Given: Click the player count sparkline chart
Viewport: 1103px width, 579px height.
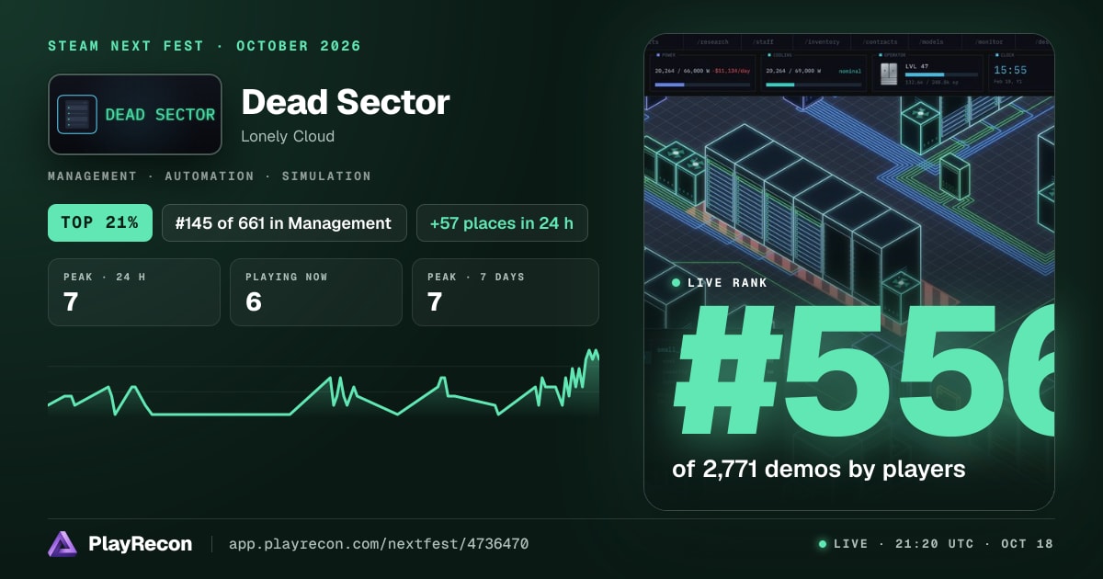Looking at the screenshot, I should (324, 383).
